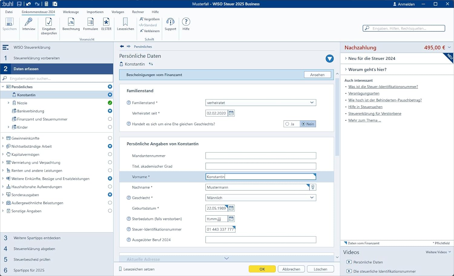Toggle Lesezeichen setzen bookmark
The image size is (454, 276).
(137, 269)
